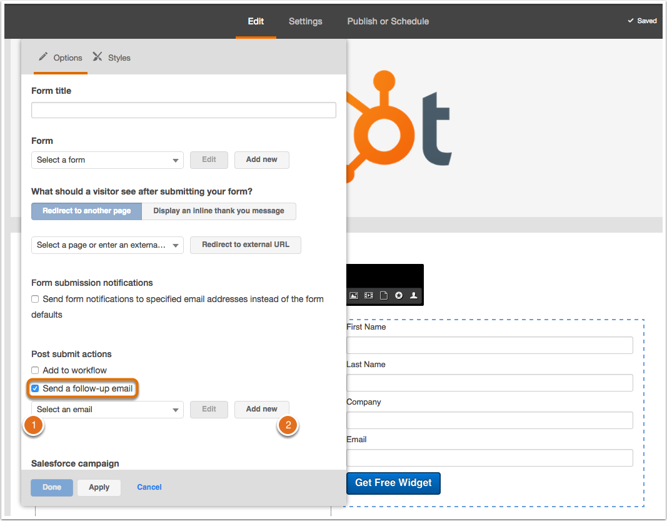
Task: Uncheck Send a follow-up email
Action: pyautogui.click(x=35, y=388)
